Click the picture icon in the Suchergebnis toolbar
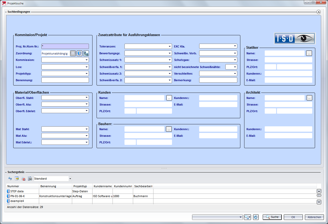 (x=17, y=179)
